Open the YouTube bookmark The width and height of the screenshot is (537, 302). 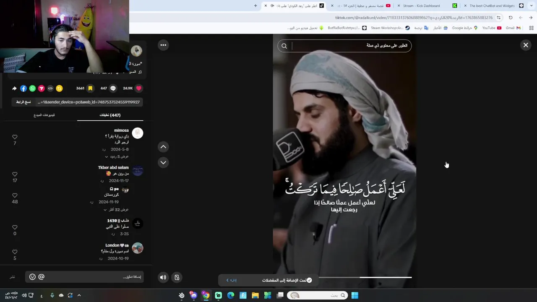click(492, 28)
